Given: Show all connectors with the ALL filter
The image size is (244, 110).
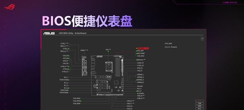Looking at the screenshot, I should (x=200, y=101).
